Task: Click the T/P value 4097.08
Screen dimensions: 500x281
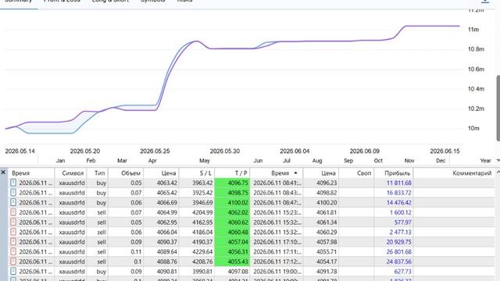Action: [x=237, y=272]
